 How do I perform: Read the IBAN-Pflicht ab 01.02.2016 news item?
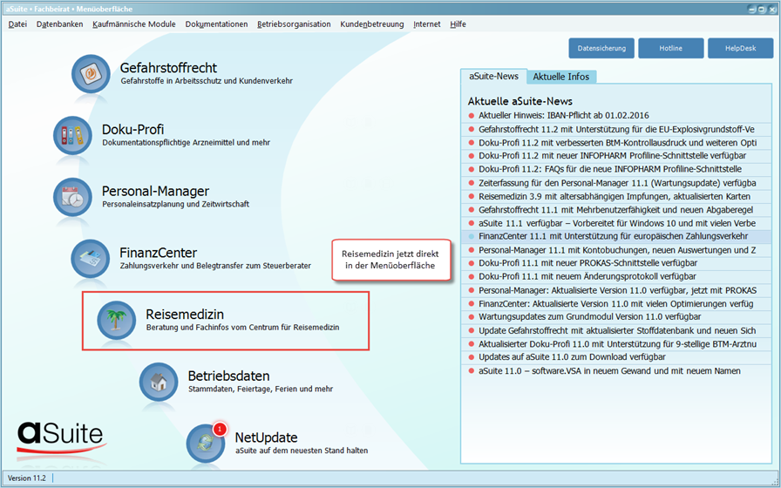[563, 115]
